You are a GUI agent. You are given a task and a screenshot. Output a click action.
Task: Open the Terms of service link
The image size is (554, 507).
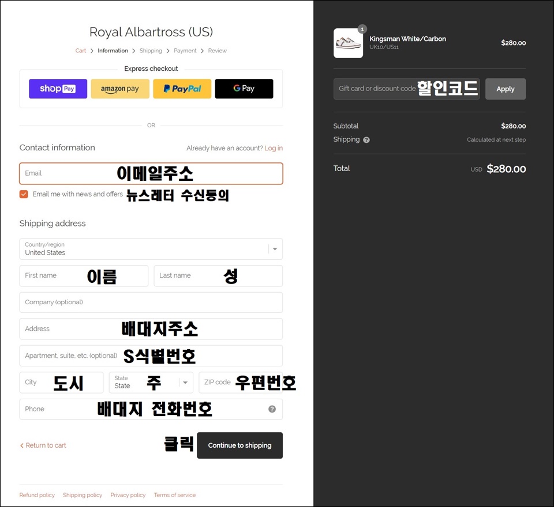(175, 495)
